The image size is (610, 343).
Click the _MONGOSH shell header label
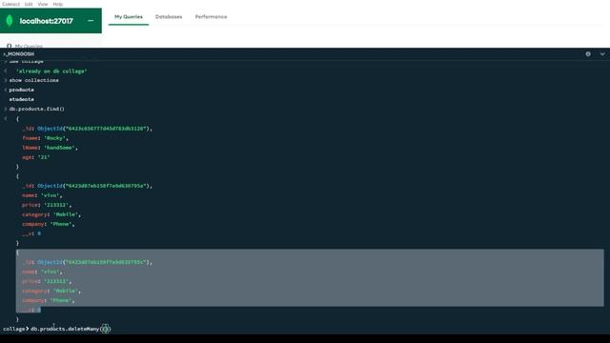pyautogui.click(x=19, y=54)
